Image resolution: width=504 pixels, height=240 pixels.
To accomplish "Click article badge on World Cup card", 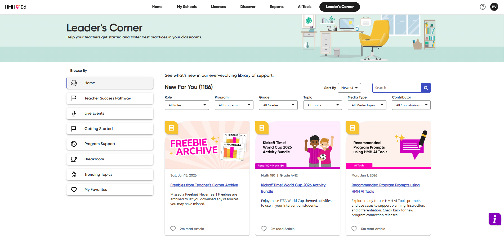I will [x=262, y=128].
